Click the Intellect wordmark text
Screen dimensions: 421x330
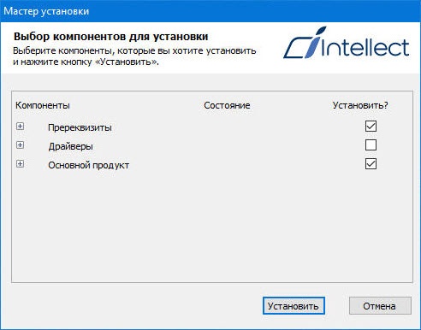click(x=365, y=48)
